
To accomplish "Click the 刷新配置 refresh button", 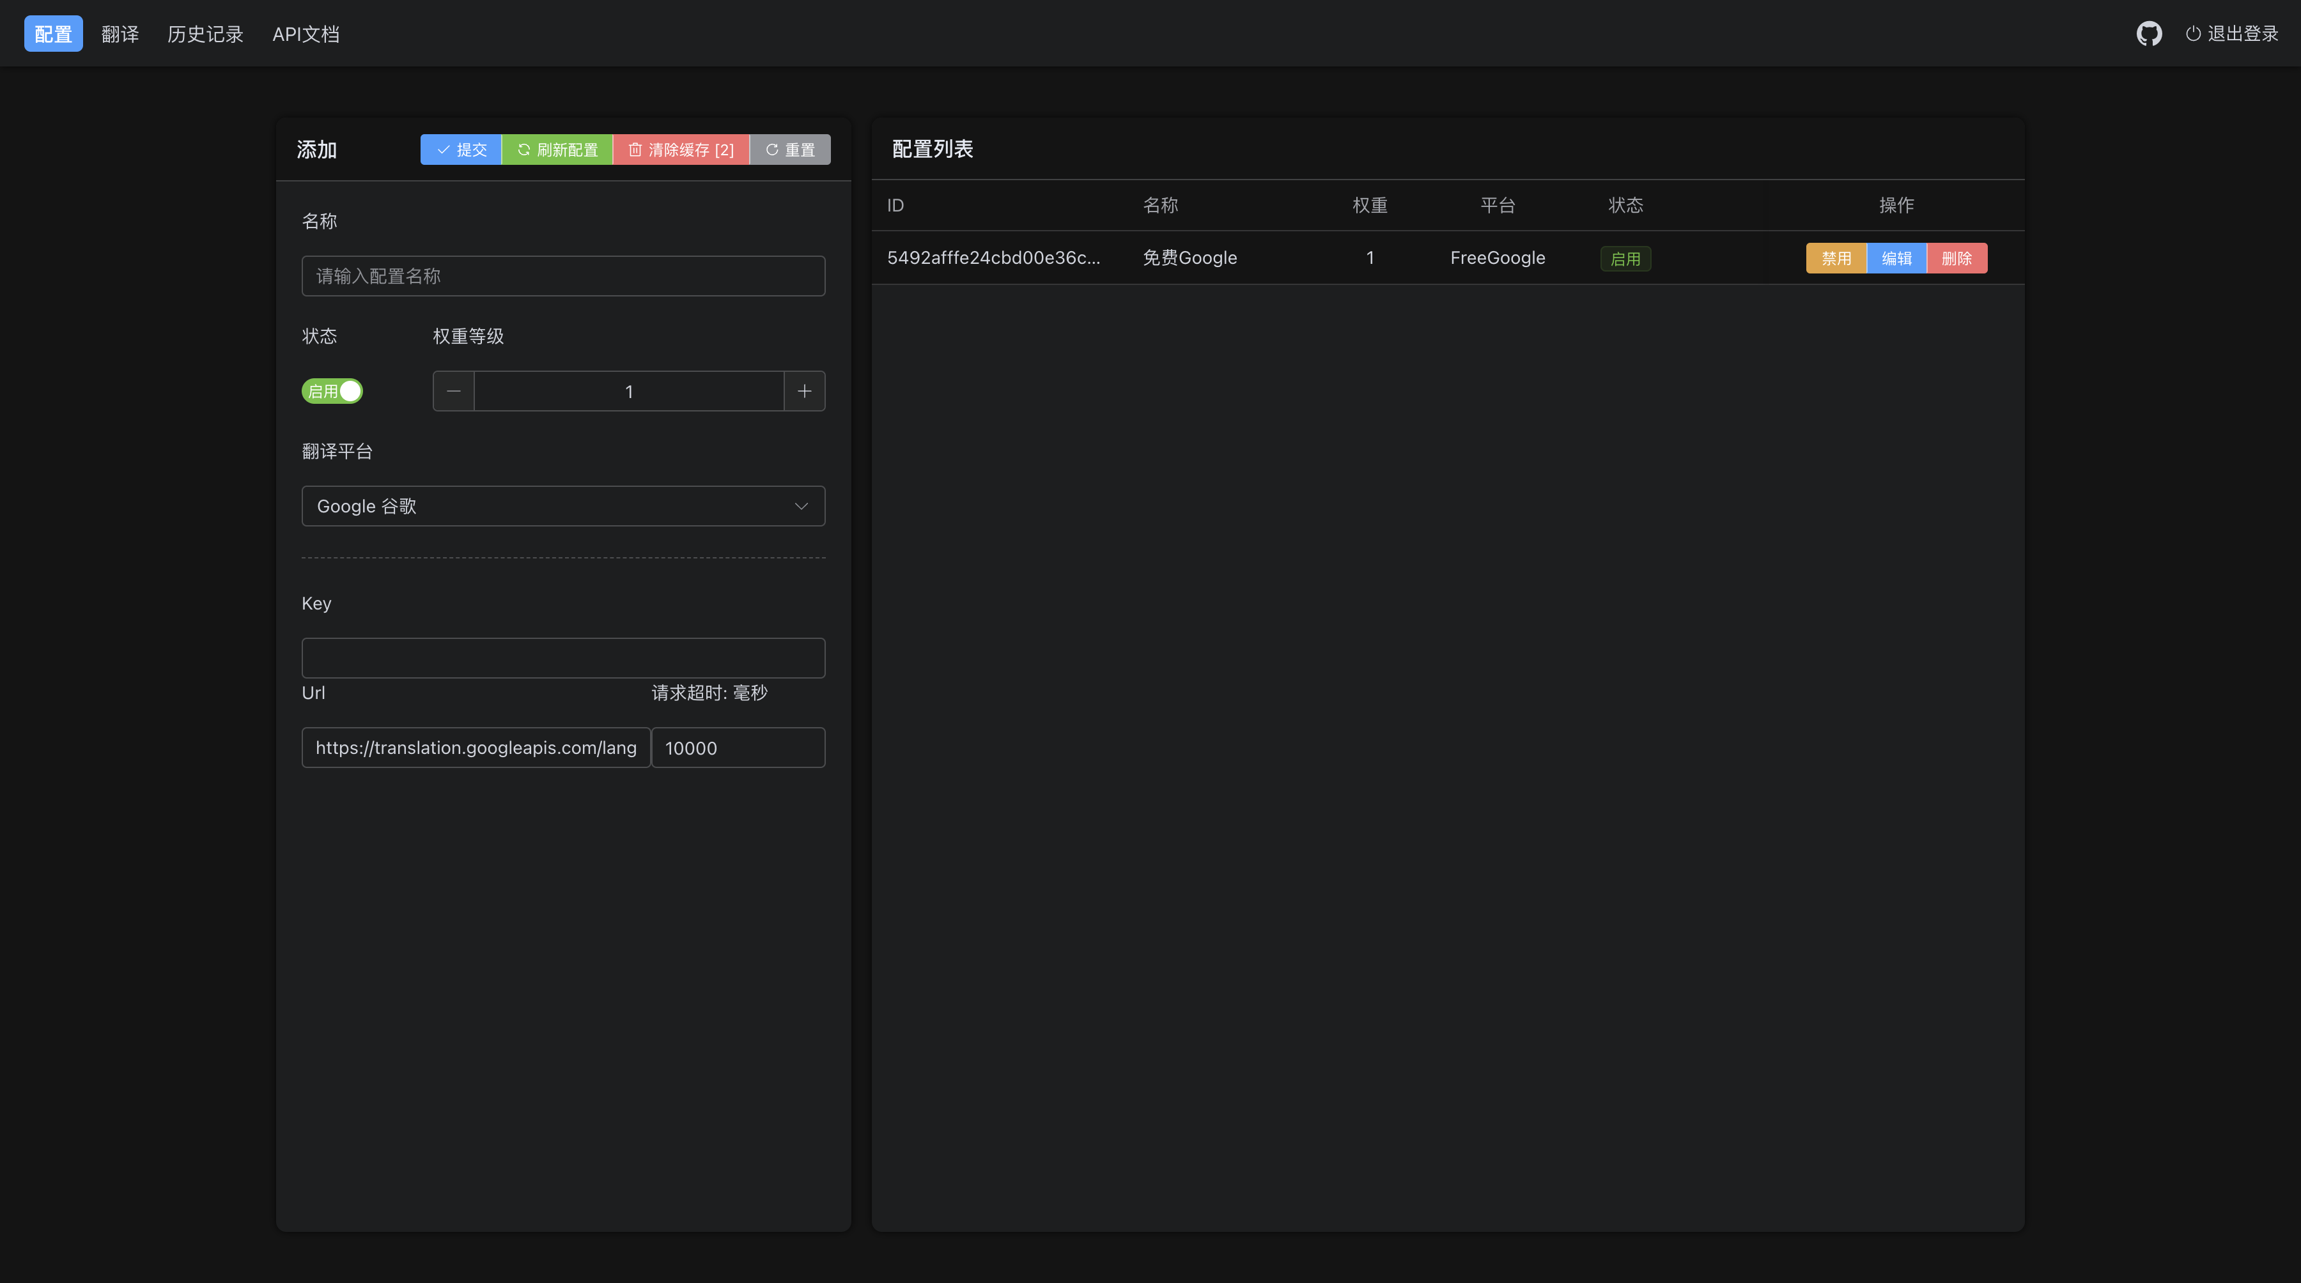I will [557, 149].
